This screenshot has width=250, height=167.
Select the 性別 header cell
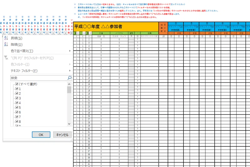[131, 33]
